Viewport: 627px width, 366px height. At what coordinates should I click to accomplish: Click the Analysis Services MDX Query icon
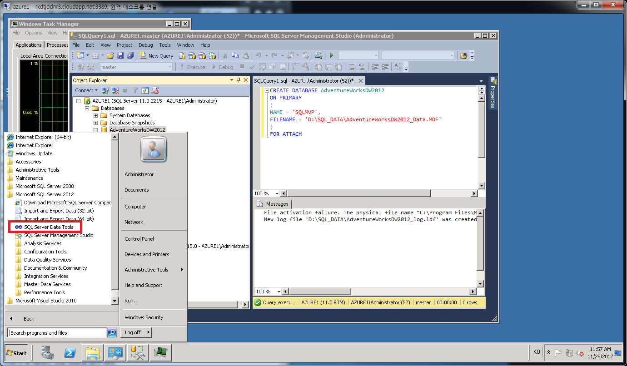pyautogui.click(x=192, y=55)
